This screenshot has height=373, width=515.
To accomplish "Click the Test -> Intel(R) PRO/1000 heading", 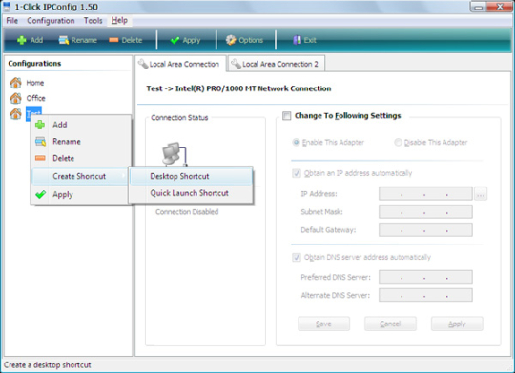I will pos(238,88).
